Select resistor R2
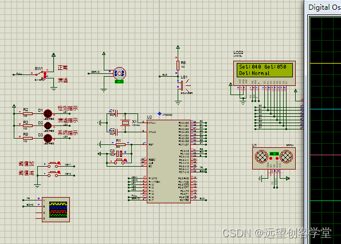The height and width of the screenshot is (244, 341). coord(28,113)
